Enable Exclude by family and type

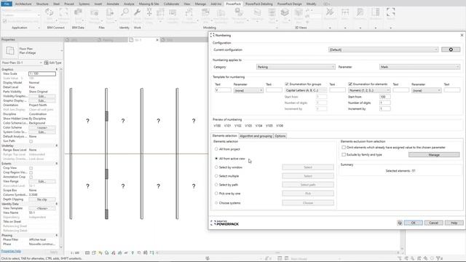(x=344, y=155)
